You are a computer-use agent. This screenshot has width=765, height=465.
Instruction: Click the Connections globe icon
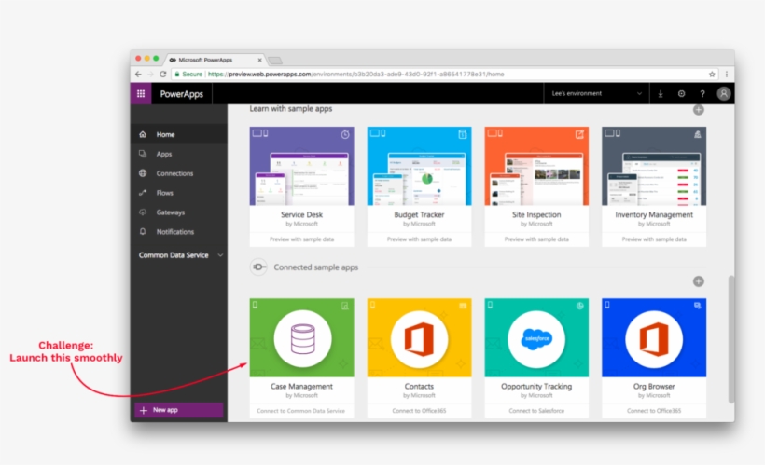143,173
